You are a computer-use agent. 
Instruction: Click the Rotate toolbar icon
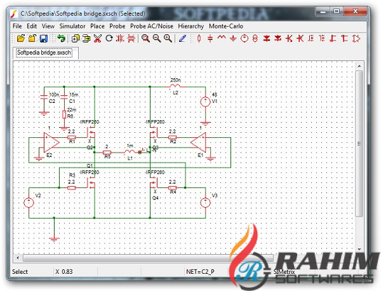pos(109,38)
